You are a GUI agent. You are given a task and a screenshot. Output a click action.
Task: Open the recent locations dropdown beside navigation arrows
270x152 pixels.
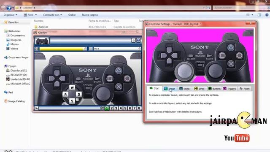coord(13,8)
